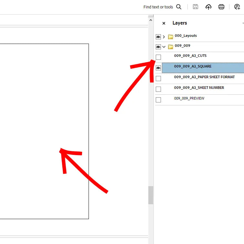Viewport: 244px width, 244px height.
Task: Show the 009_009_A3_CUTS layer
Action: [x=158, y=57]
